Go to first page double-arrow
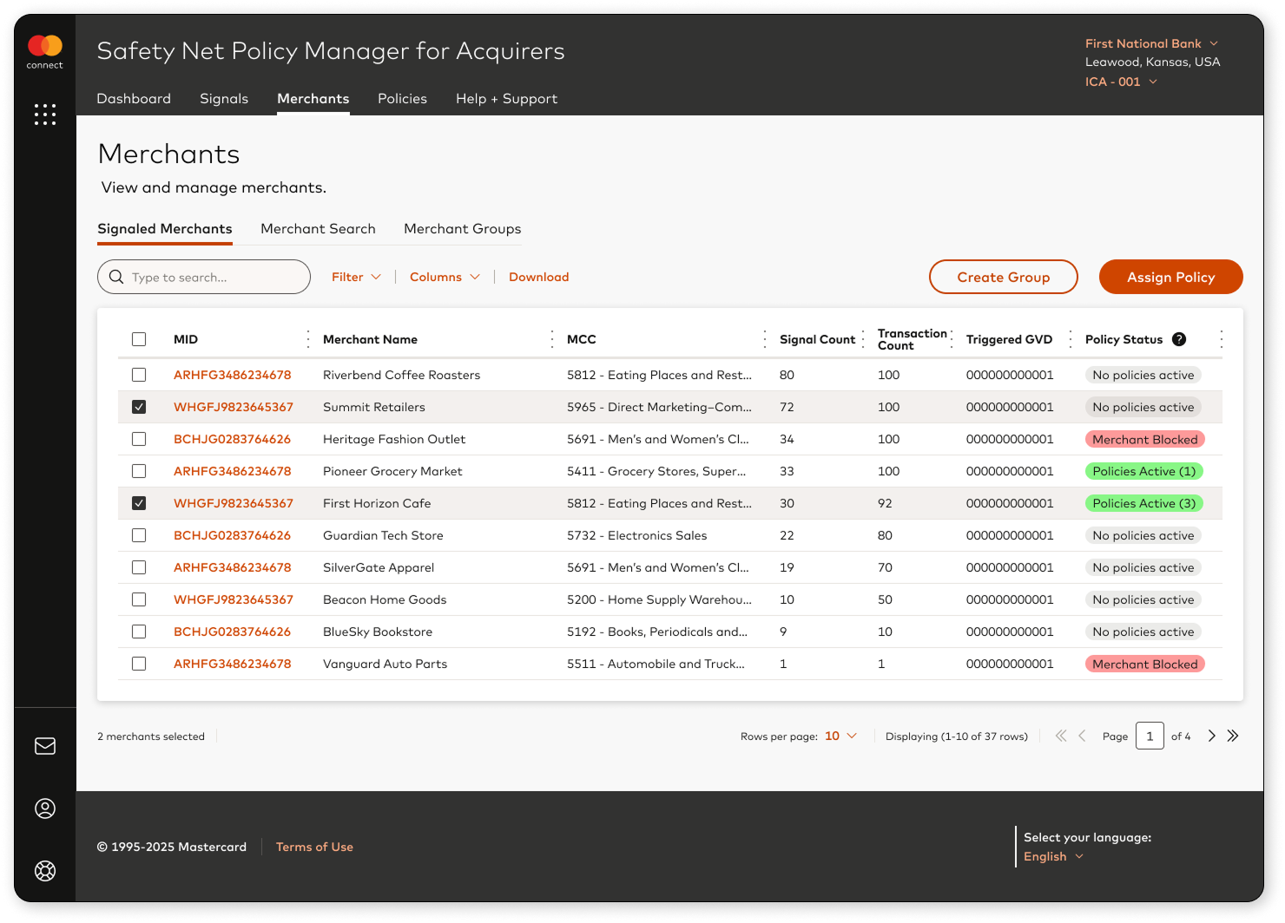Viewport: 1285px width, 923px height. pos(1061,736)
